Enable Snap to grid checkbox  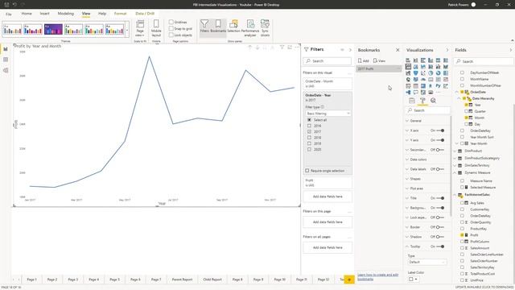[x=171, y=29]
